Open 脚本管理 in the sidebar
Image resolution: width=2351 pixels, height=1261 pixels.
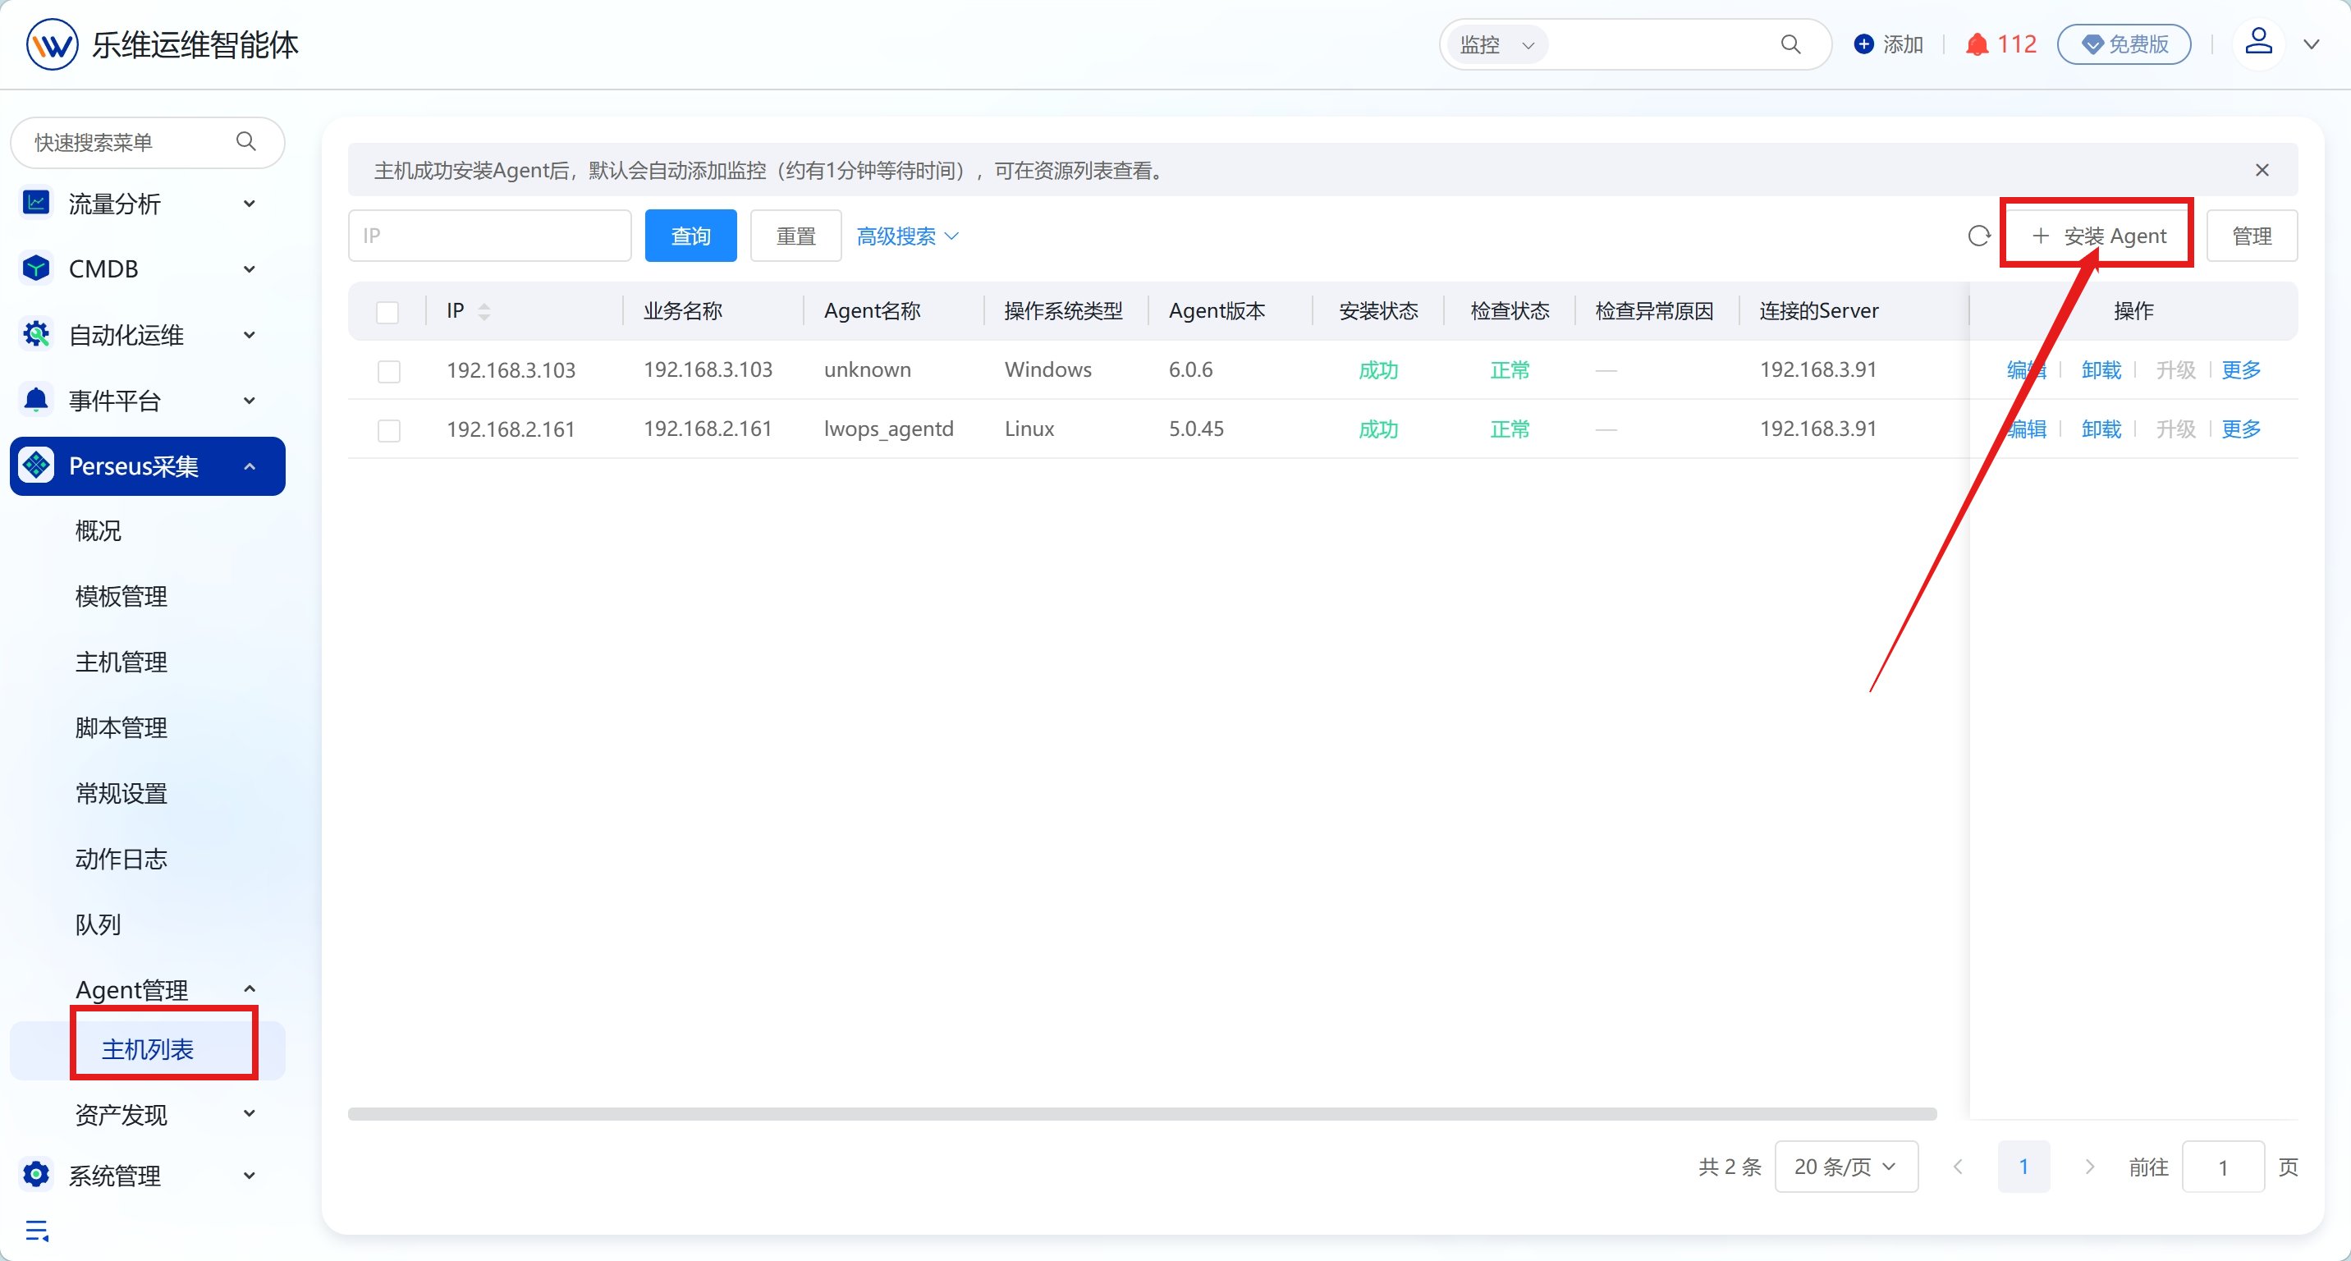click(x=121, y=727)
